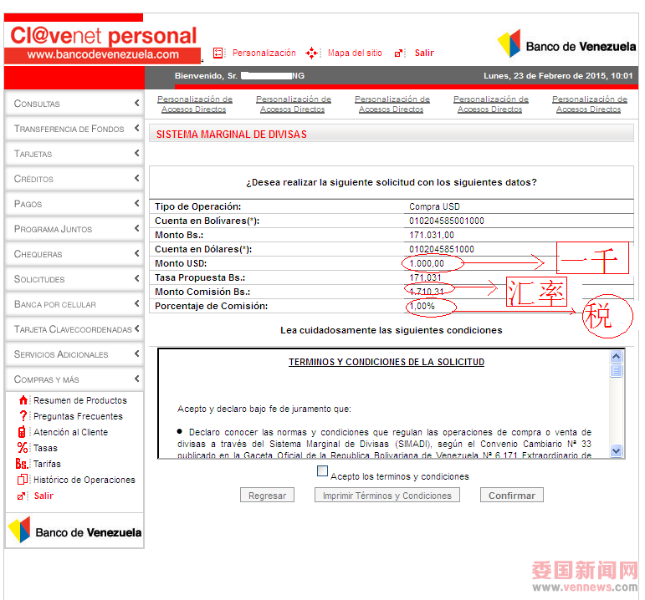
Task: Click Terminos y Condiciones de la Solicitud title
Action: pos(386,362)
